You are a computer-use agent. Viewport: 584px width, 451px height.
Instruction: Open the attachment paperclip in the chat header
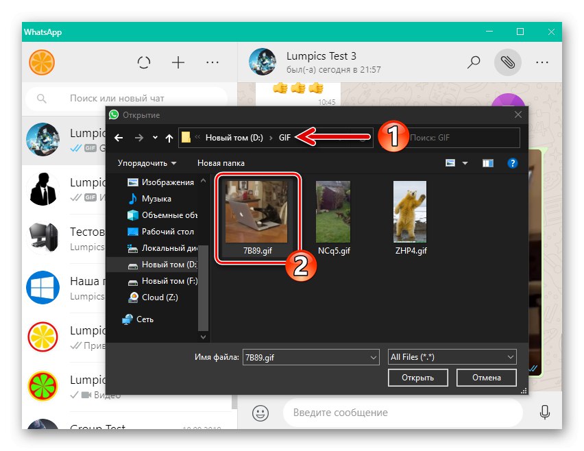[507, 62]
